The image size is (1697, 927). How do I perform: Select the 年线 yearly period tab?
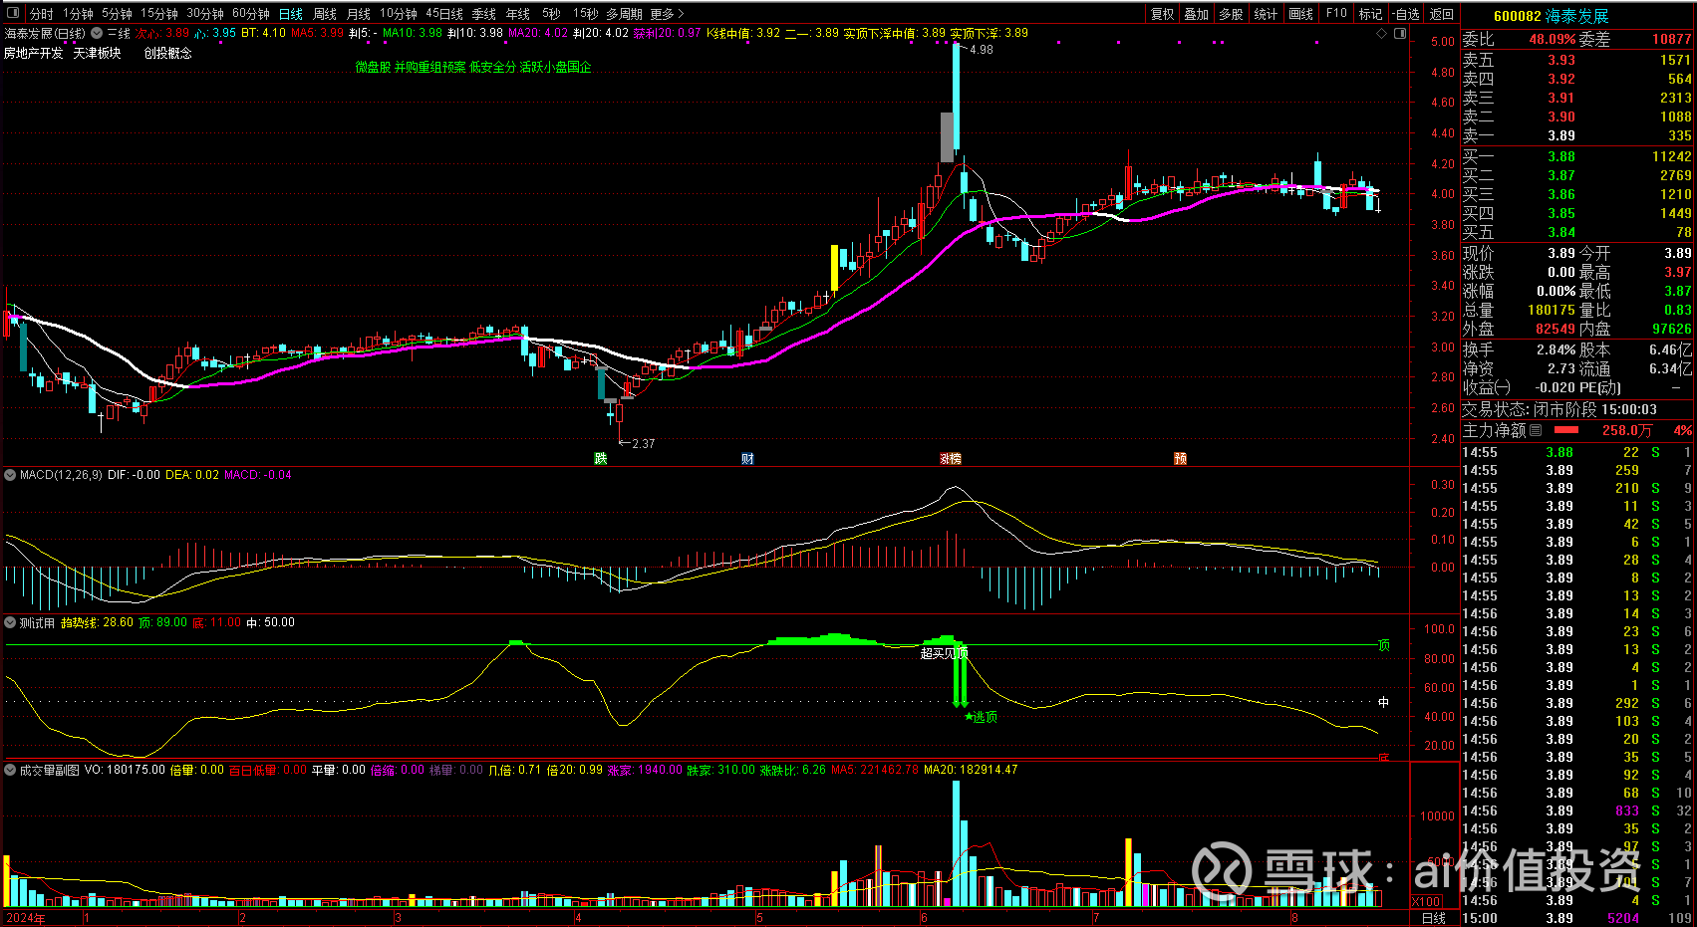pos(518,14)
